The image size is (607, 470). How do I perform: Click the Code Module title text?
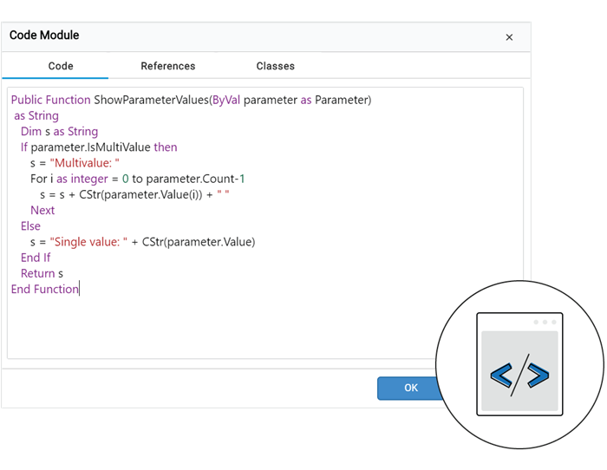point(44,36)
